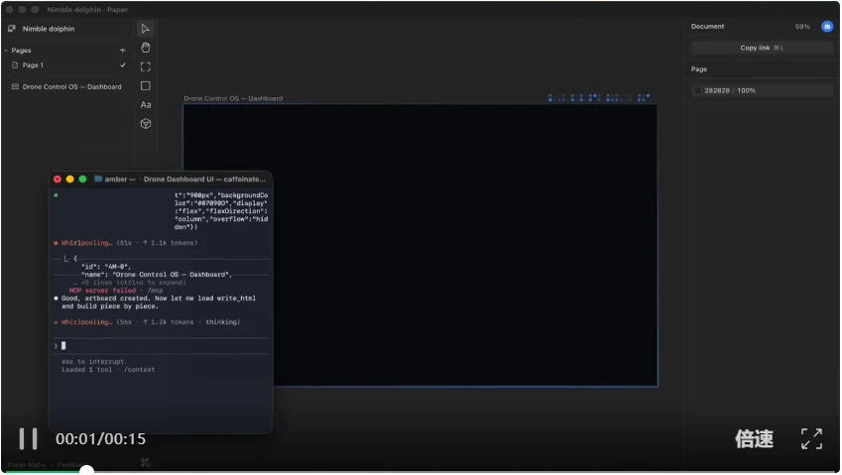Click the 282828 page color swatch
The width and height of the screenshot is (842, 475).
697,90
